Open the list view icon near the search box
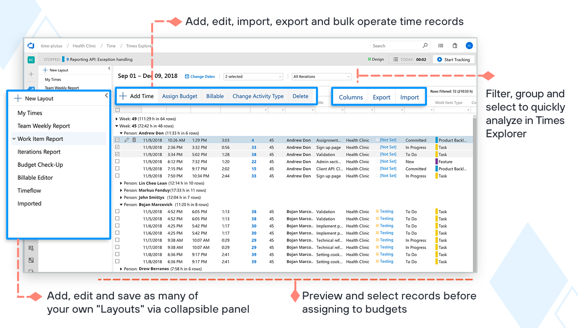 (x=440, y=45)
